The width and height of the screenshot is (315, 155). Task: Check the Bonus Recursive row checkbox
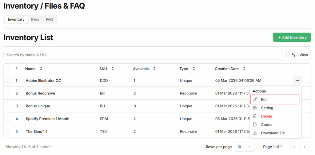pos(8,93)
